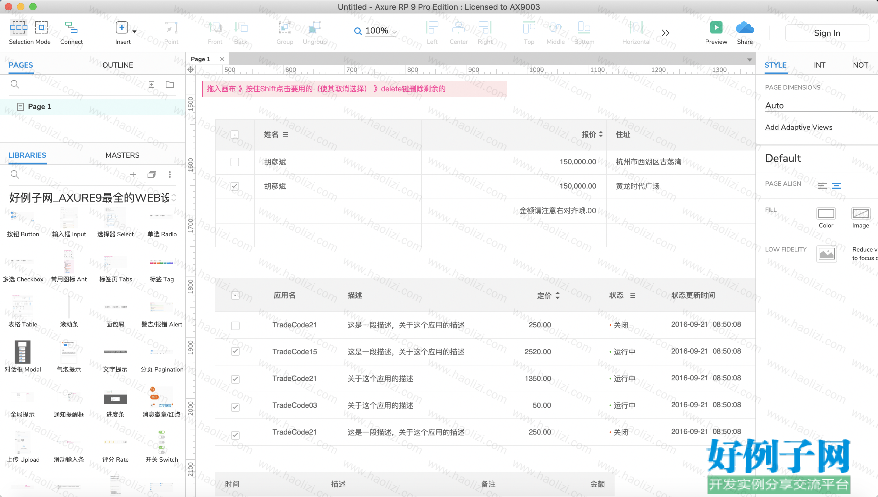Set page align to center

tap(836, 186)
